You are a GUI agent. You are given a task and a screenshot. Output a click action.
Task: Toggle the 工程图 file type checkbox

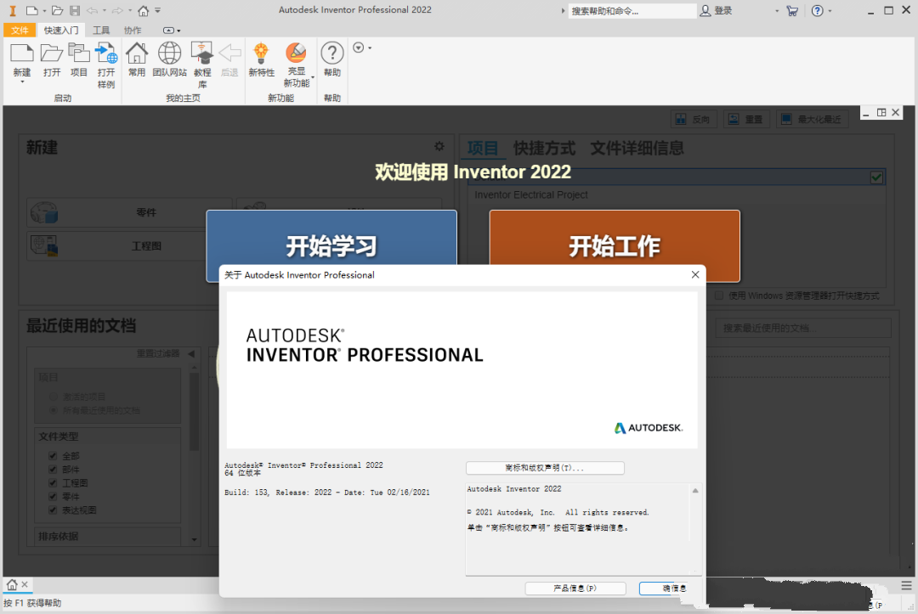(x=53, y=483)
